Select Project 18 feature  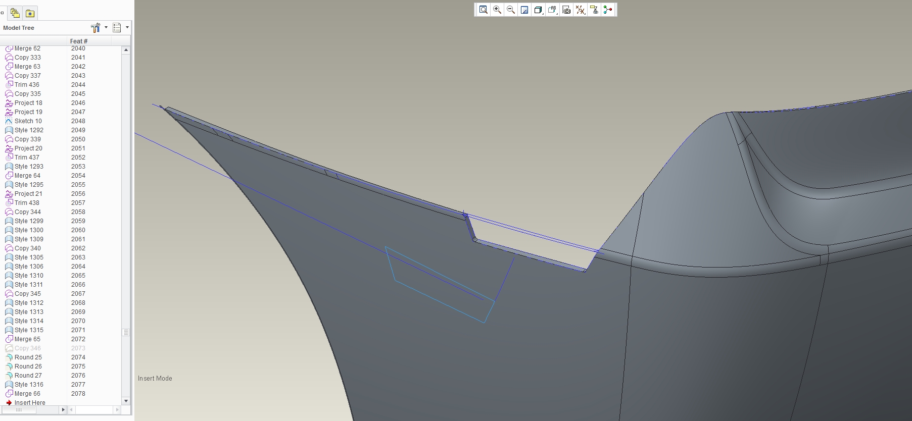(x=28, y=103)
